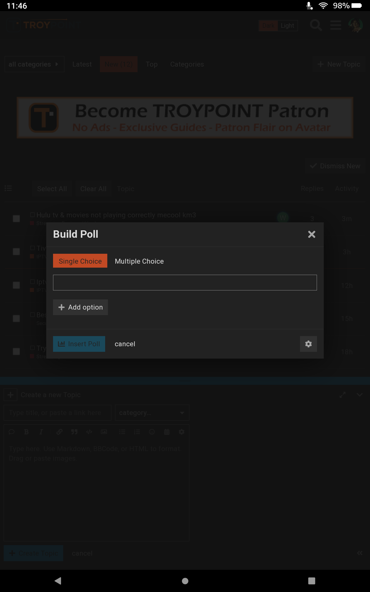Open the hamburger menu in header
The image size is (370, 592).
pyautogui.click(x=336, y=25)
